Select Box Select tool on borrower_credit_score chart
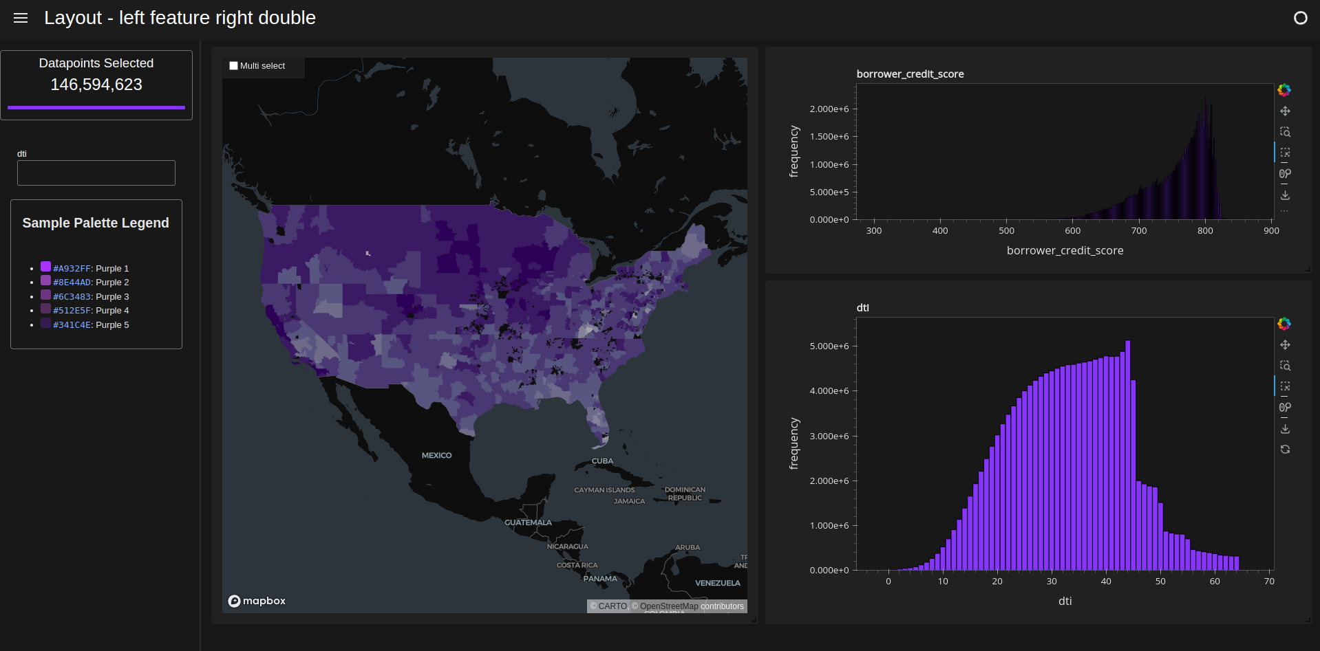Viewport: 1320px width, 651px height. point(1285,153)
